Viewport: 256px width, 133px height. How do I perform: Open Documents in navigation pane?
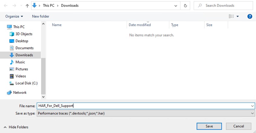pos(24,48)
